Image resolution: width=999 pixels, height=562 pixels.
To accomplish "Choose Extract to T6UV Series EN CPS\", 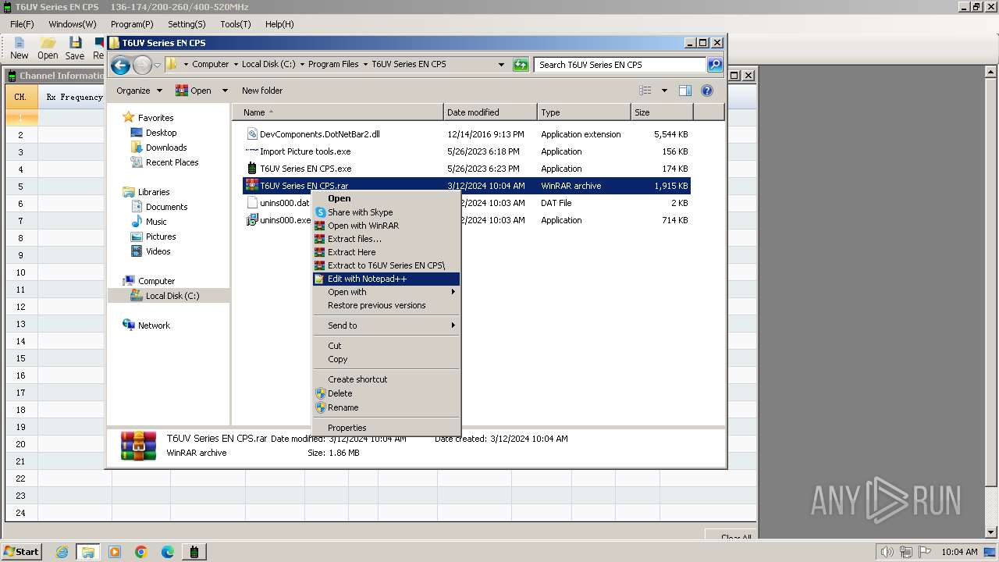I will pos(386,265).
